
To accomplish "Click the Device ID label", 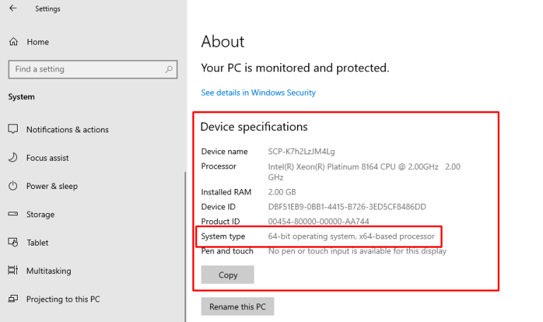I will 218,207.
